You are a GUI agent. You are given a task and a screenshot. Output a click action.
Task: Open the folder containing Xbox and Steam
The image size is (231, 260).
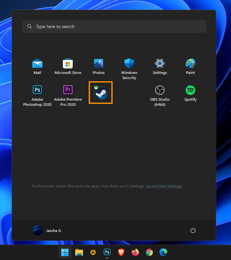point(101,92)
